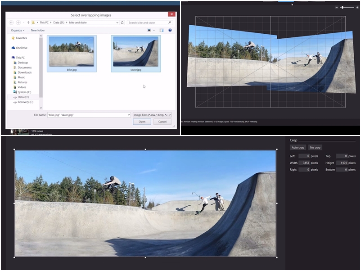361x271 pixels.
Task: Click the search magnifier icon
Action: click(170, 23)
